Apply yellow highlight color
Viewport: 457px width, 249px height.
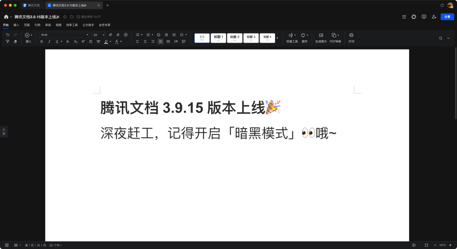point(106,42)
